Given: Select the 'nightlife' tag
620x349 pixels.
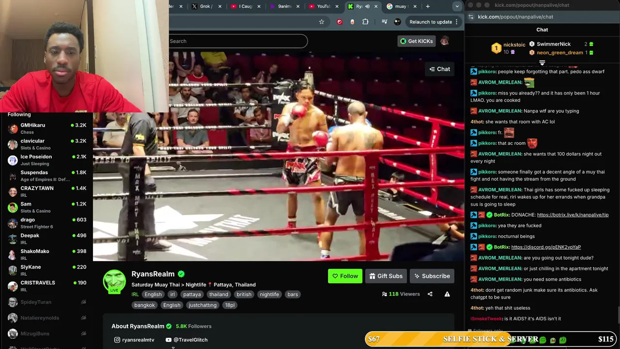Looking at the screenshot, I should pos(269,294).
